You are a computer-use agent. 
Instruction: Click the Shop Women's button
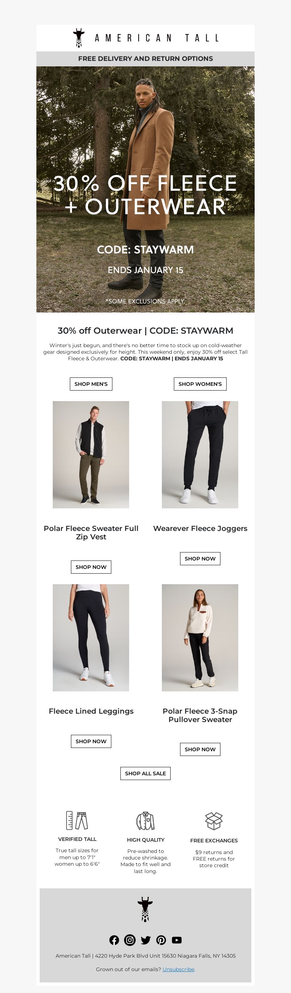coord(200,384)
